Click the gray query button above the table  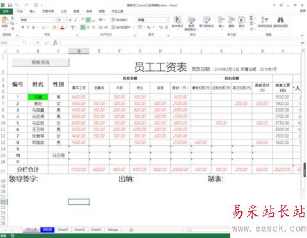pyautogui.click(x=41, y=62)
